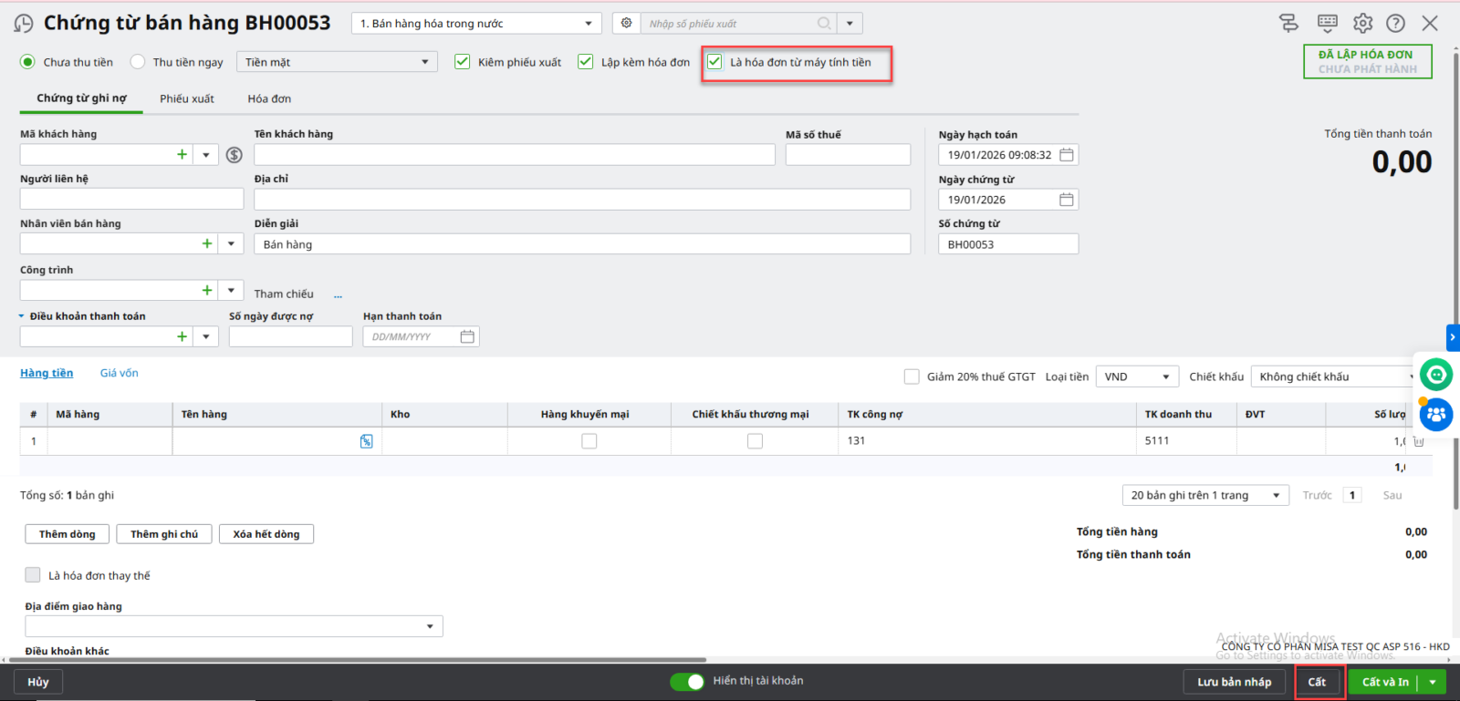Click the help question mark icon
This screenshot has width=1460, height=701.
tap(1395, 23)
